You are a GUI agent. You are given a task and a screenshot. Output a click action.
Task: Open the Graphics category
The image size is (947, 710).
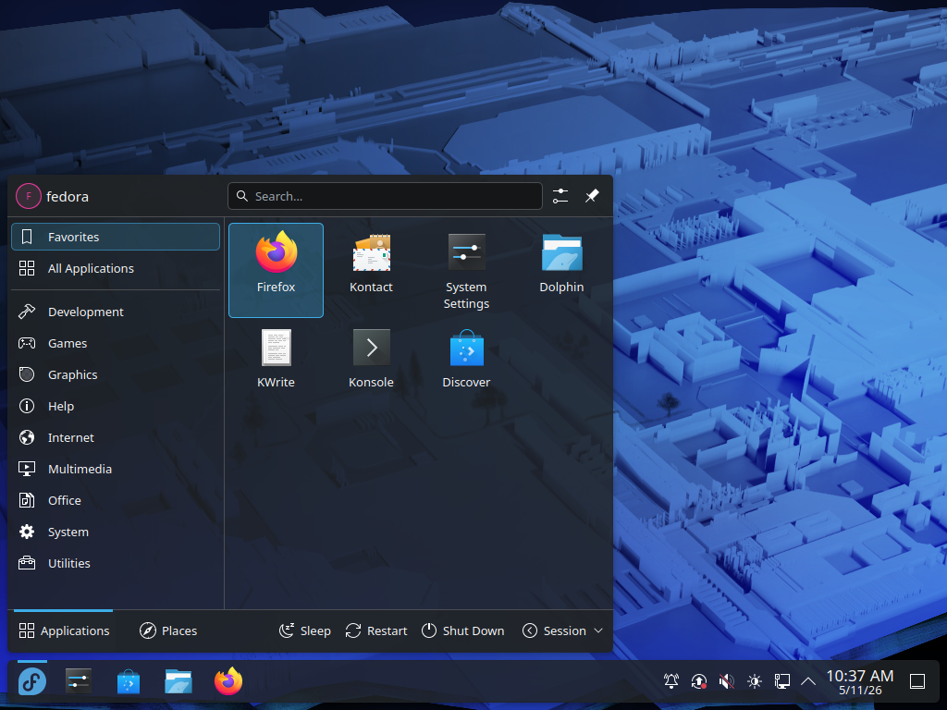116,374
